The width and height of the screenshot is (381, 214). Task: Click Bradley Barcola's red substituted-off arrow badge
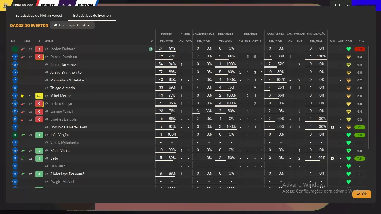pos(39,119)
